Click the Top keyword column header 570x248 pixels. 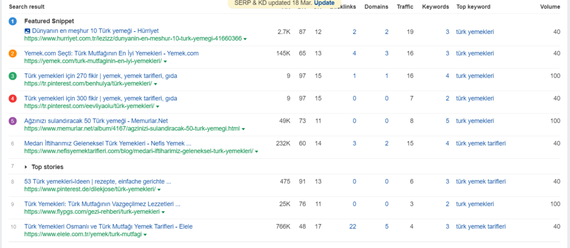tap(473, 7)
